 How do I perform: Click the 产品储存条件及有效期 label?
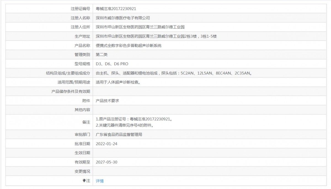71,91
